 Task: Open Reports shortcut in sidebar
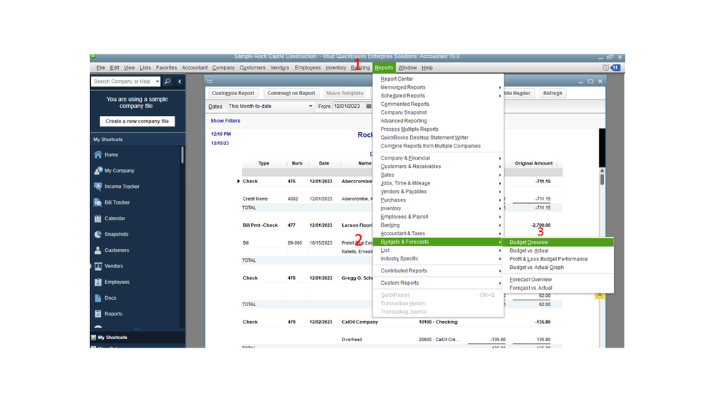point(113,314)
